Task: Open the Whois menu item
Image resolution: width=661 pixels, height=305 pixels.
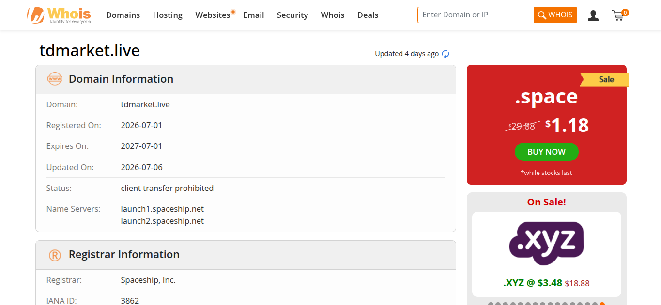Action: point(333,15)
